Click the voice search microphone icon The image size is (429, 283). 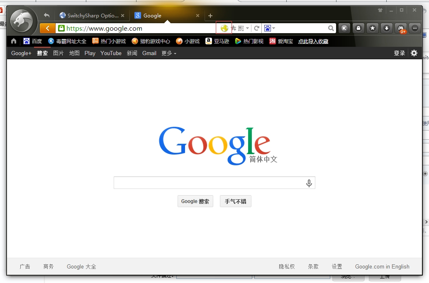click(x=309, y=183)
